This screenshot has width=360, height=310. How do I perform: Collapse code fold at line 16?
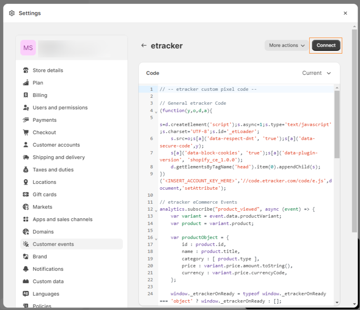pyautogui.click(x=156, y=239)
